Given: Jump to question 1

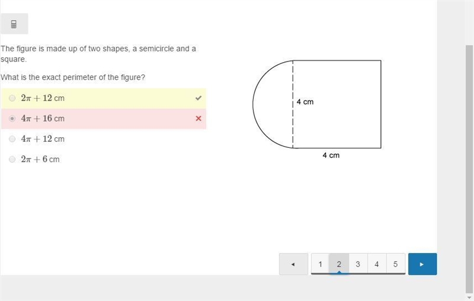Looking at the screenshot, I should point(320,264).
